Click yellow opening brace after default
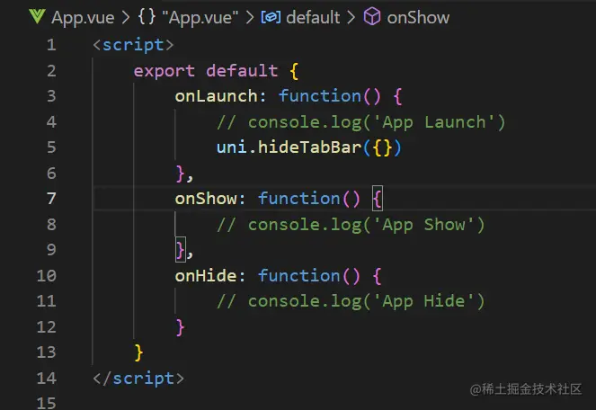The image size is (596, 410). [294, 71]
